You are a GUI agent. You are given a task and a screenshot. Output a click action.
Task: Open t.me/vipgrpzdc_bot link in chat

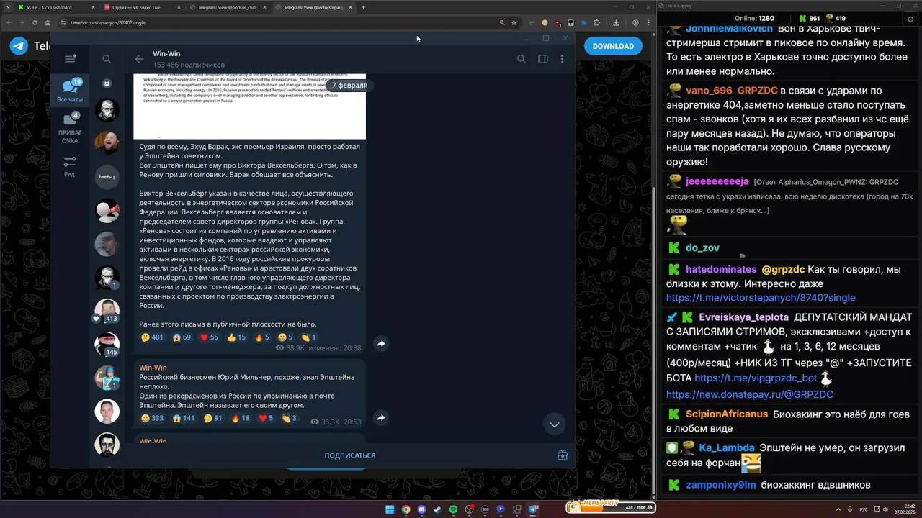[x=756, y=378]
